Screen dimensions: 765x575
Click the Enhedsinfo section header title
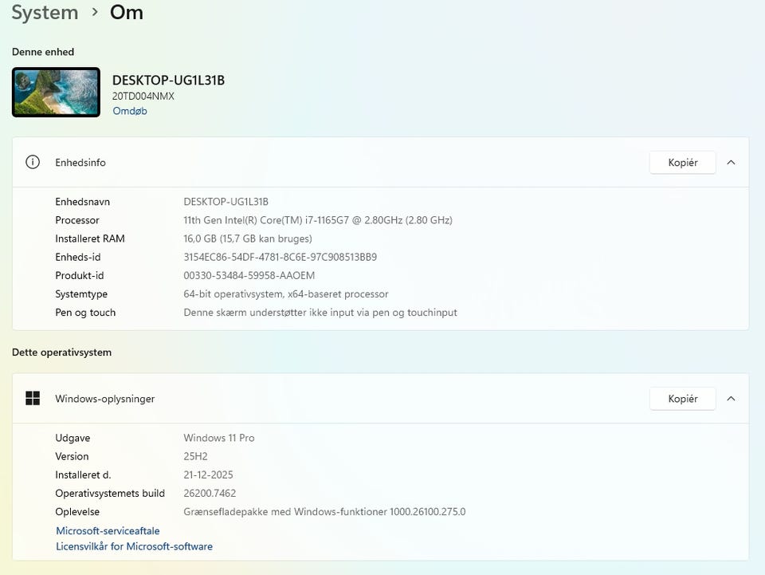click(80, 163)
